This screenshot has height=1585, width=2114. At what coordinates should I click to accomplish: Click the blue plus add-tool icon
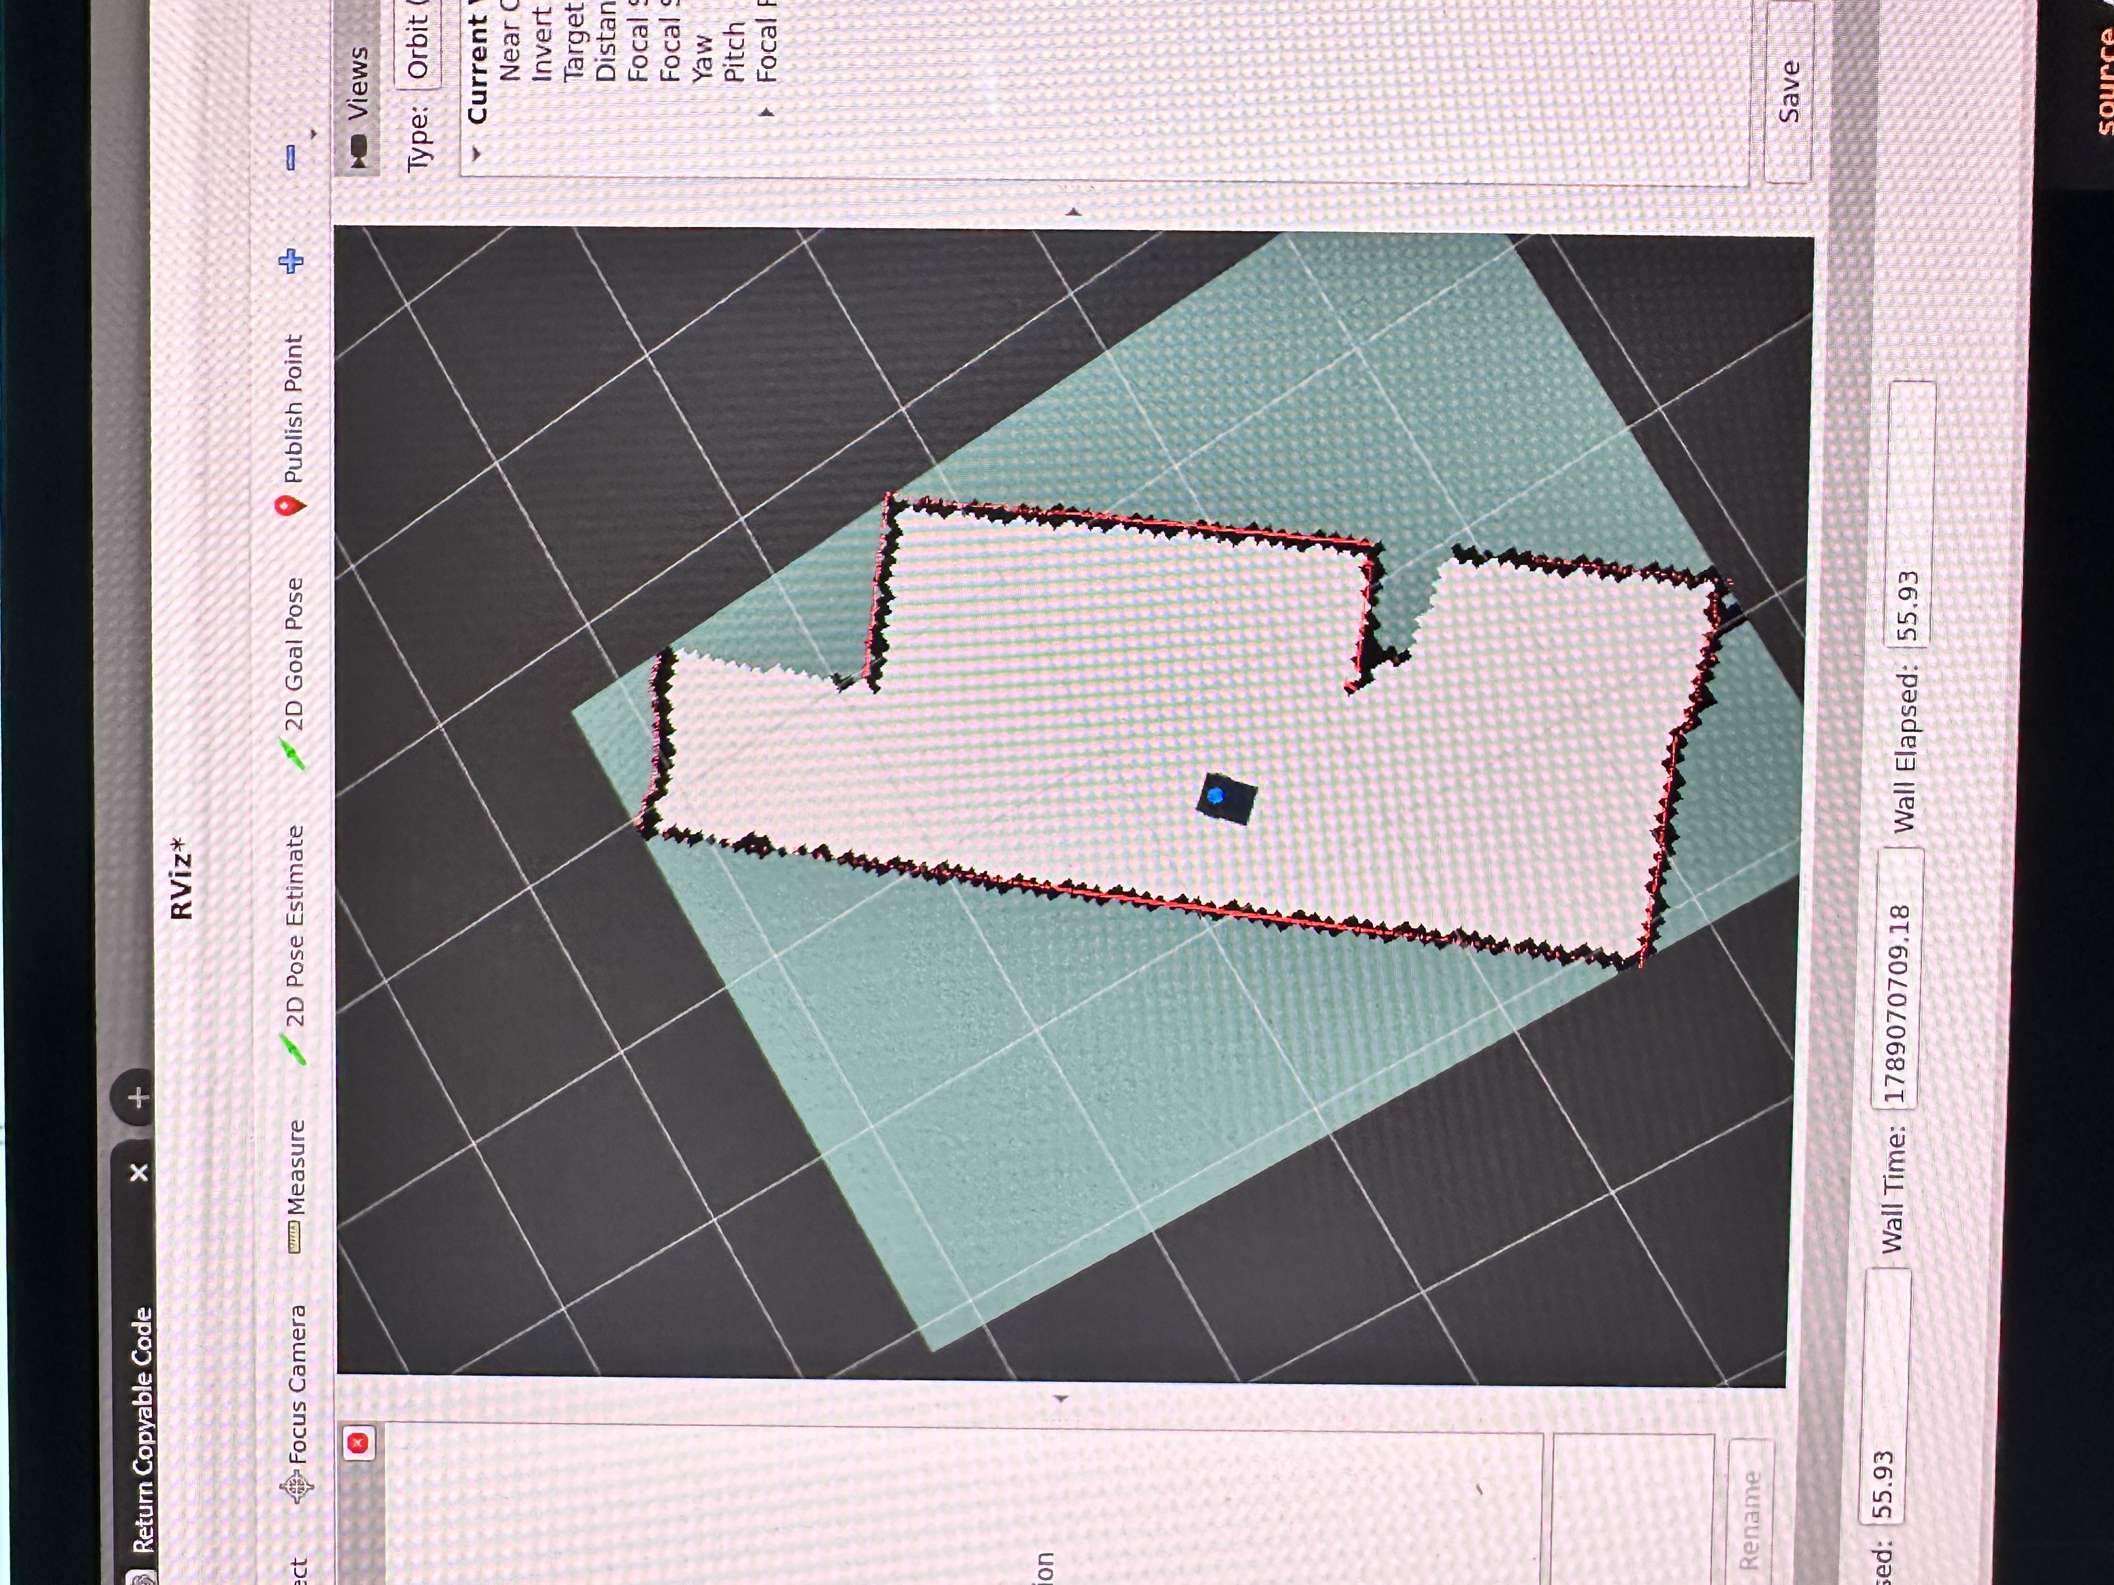(x=292, y=260)
